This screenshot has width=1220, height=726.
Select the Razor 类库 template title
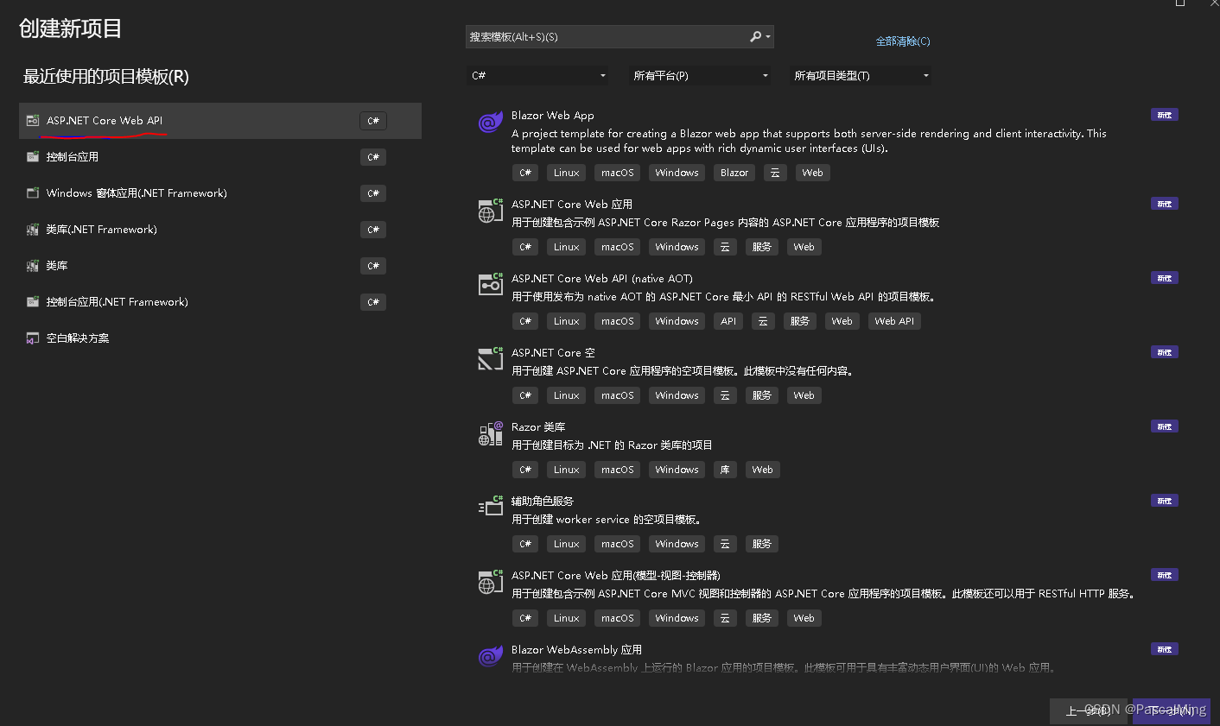pyautogui.click(x=538, y=427)
